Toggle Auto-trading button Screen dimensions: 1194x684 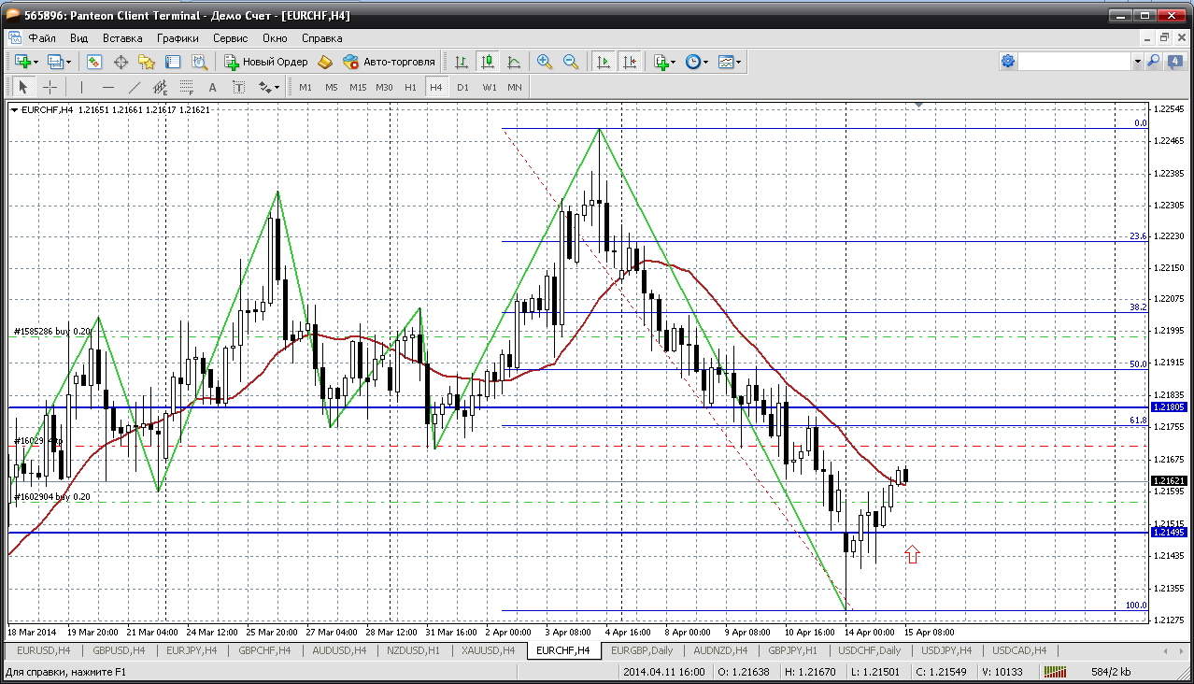pos(389,62)
